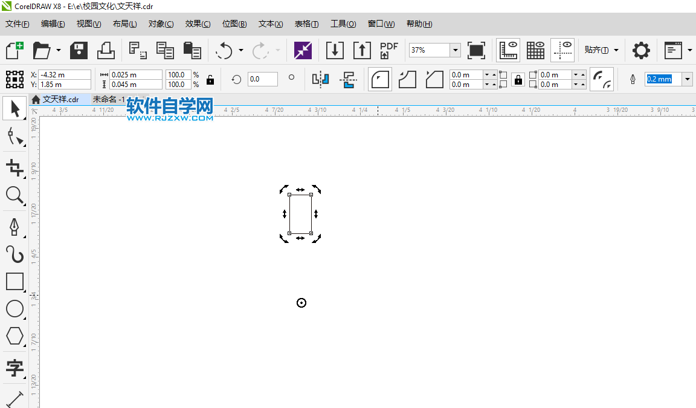Open CorelDRAW options settings

640,50
